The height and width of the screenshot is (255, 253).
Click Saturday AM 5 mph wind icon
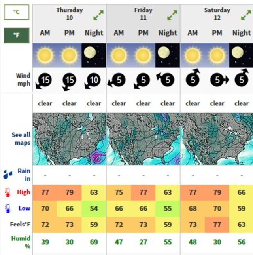tap(193, 78)
